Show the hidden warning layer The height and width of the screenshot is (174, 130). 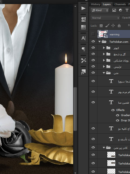tap(93, 34)
